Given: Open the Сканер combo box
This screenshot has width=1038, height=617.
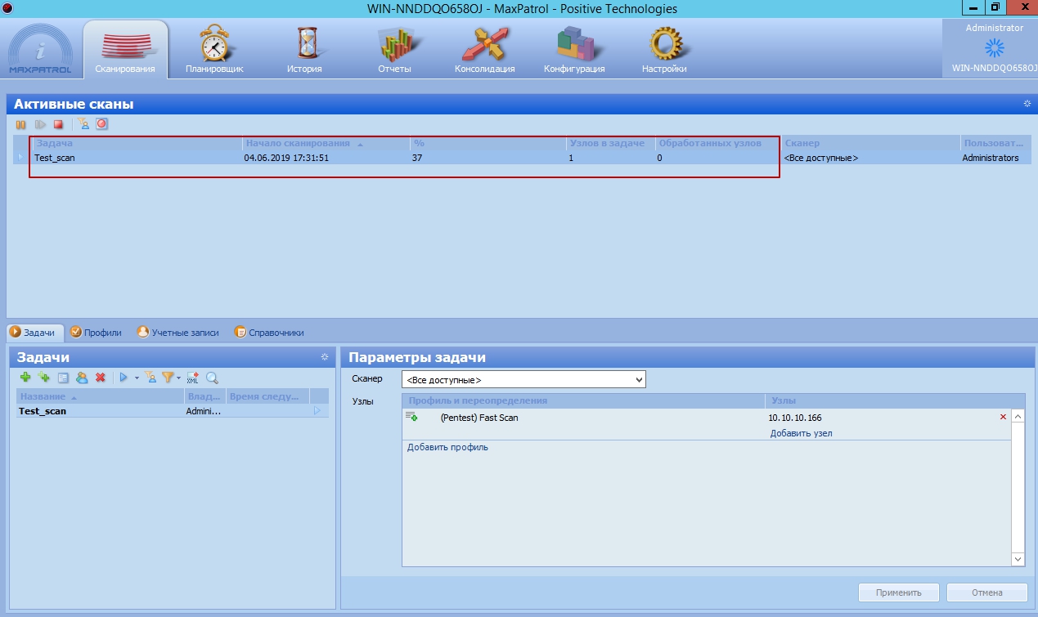Looking at the screenshot, I should click(x=523, y=380).
